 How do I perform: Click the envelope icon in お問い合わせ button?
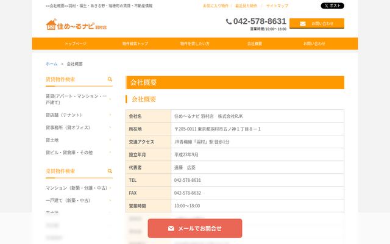pyautogui.click(x=303, y=24)
